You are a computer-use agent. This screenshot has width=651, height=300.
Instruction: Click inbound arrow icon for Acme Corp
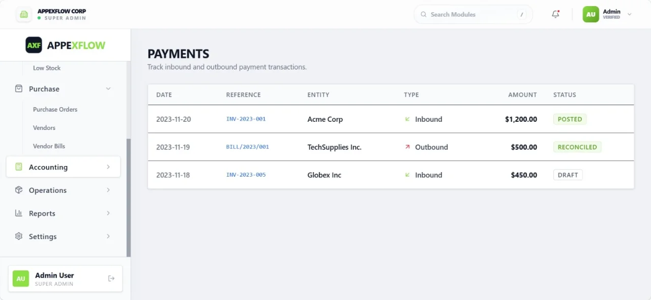[407, 119]
